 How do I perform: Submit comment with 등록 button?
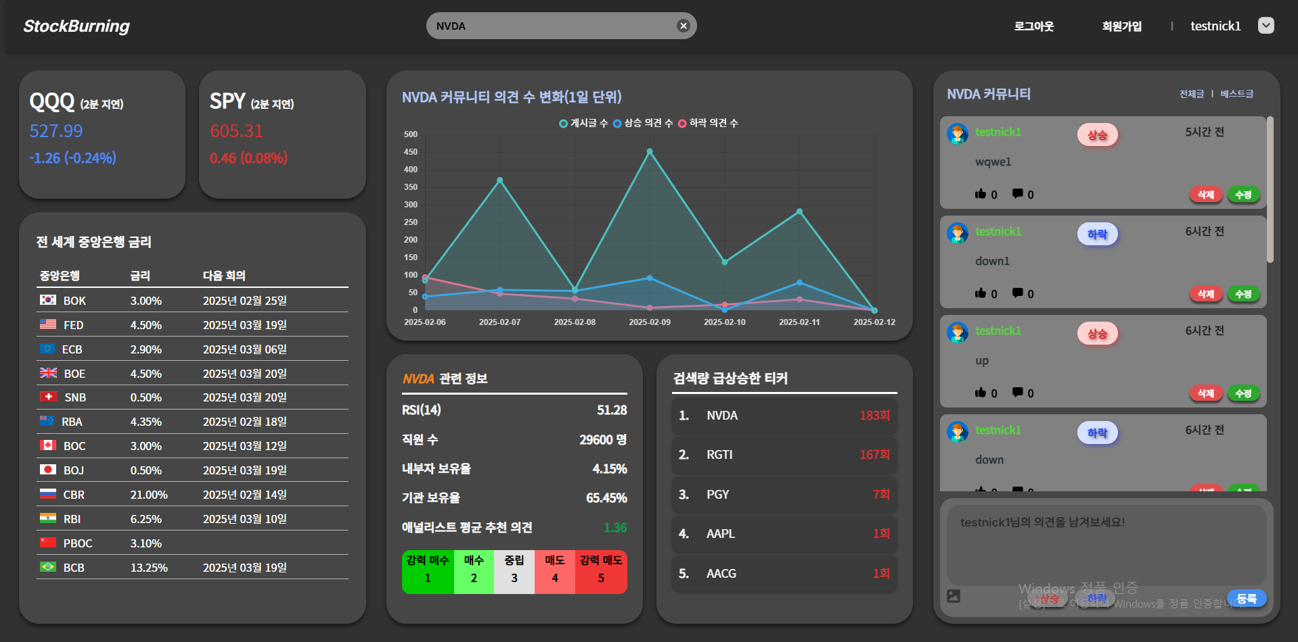1246,599
